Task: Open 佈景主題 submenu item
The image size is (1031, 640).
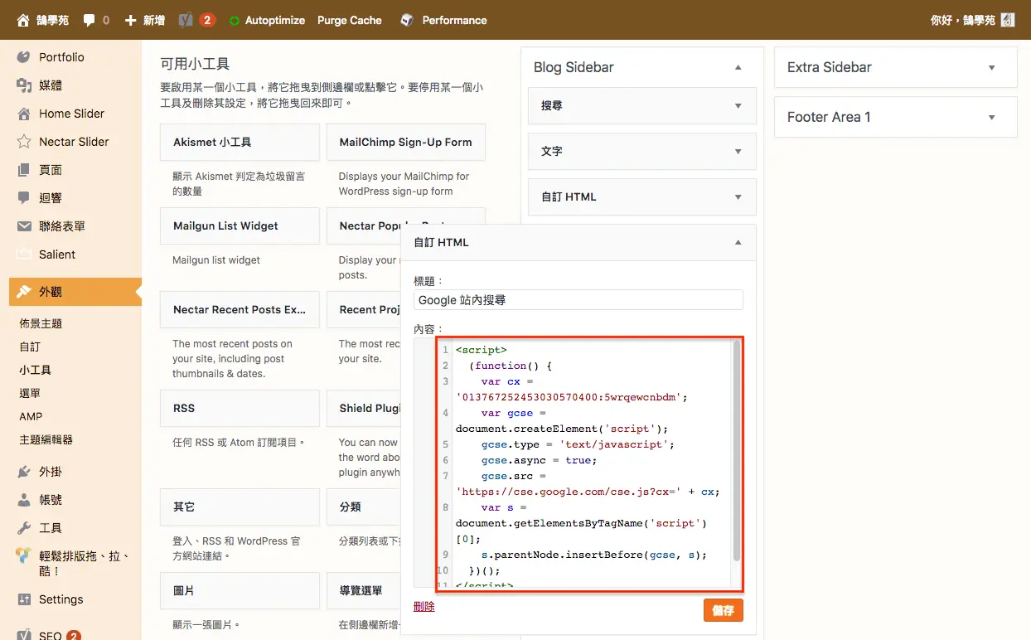Action: [x=41, y=323]
